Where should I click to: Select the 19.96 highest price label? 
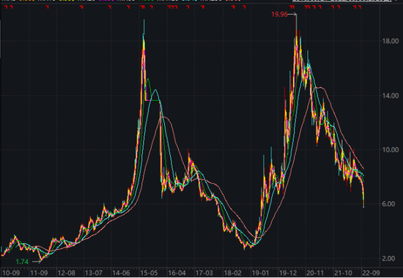pos(279,15)
